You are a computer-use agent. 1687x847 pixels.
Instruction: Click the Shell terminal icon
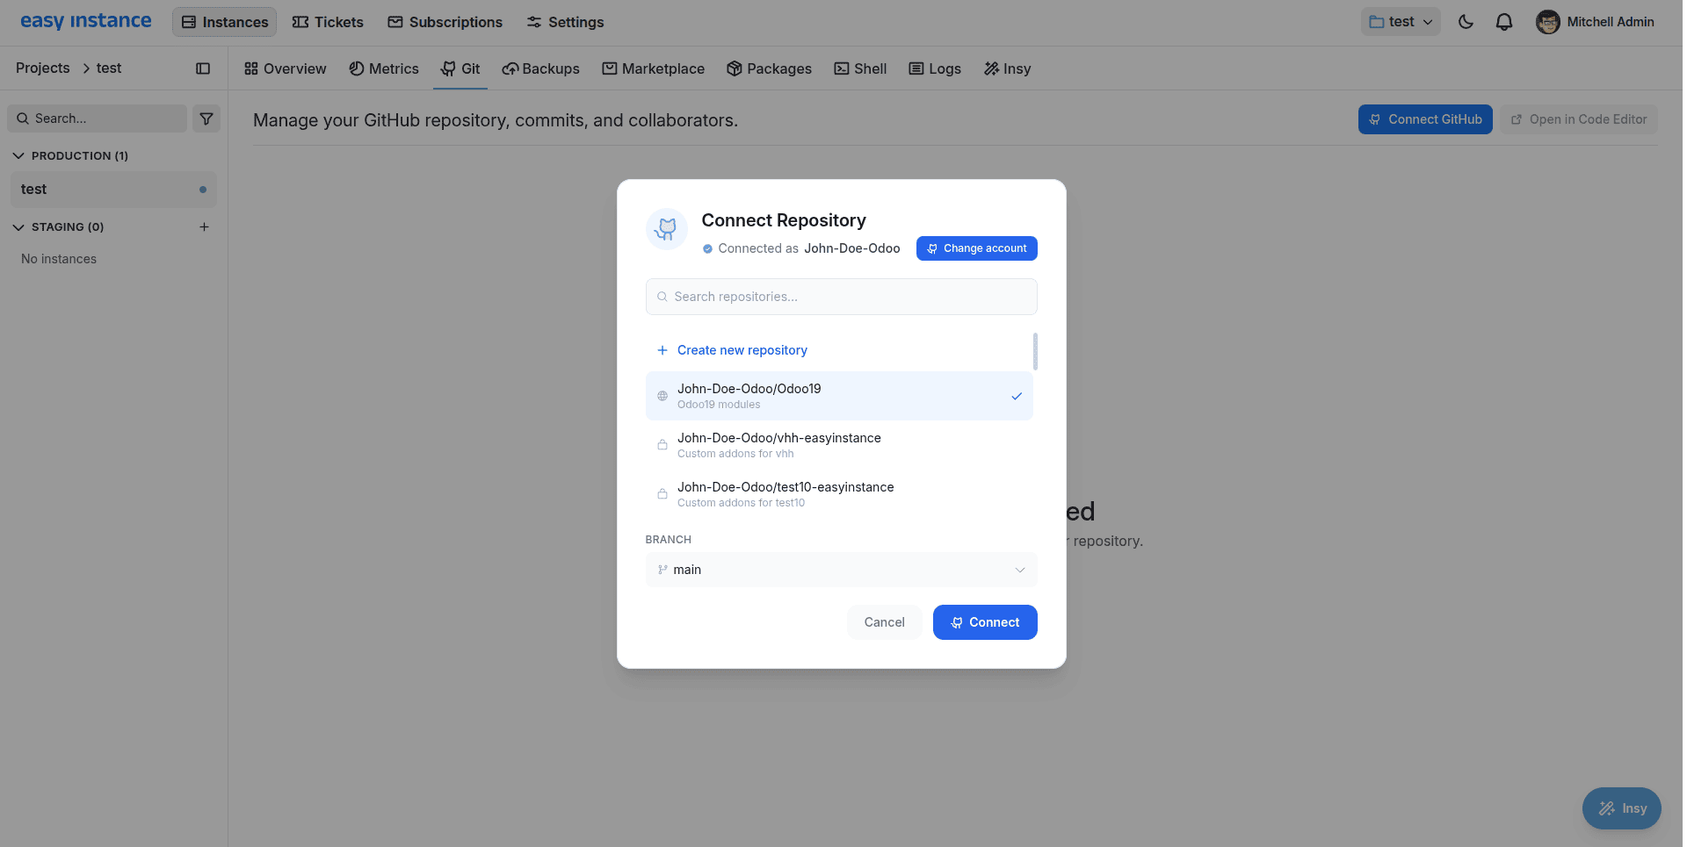tap(842, 68)
